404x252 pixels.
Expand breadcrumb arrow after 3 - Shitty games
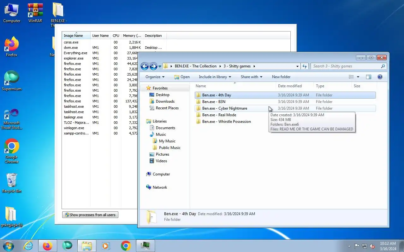tap(254, 66)
